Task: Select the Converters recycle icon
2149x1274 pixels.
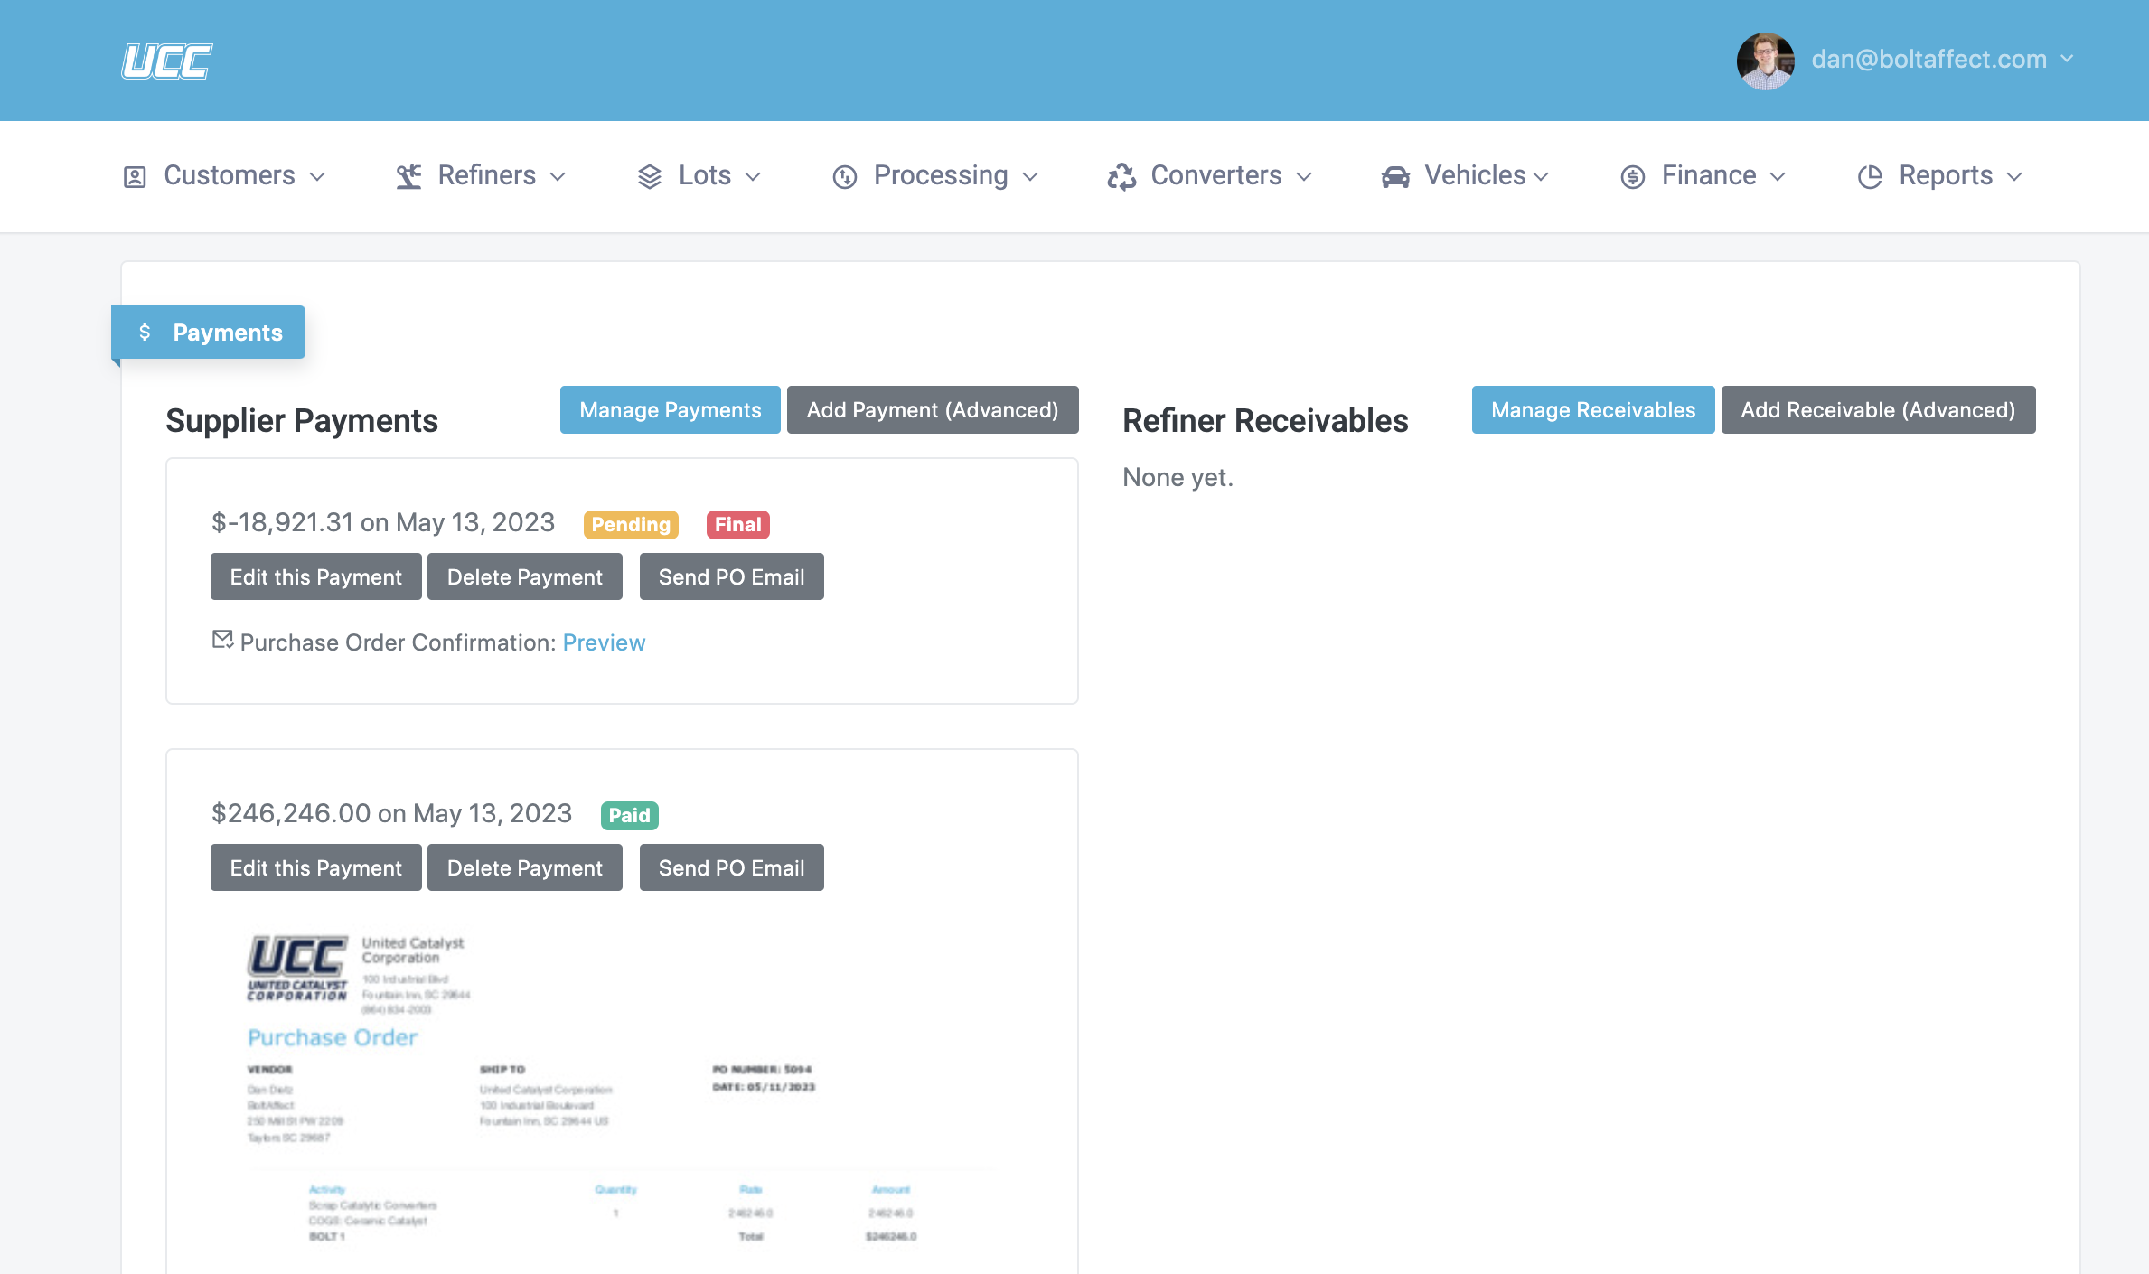Action: (x=1121, y=176)
